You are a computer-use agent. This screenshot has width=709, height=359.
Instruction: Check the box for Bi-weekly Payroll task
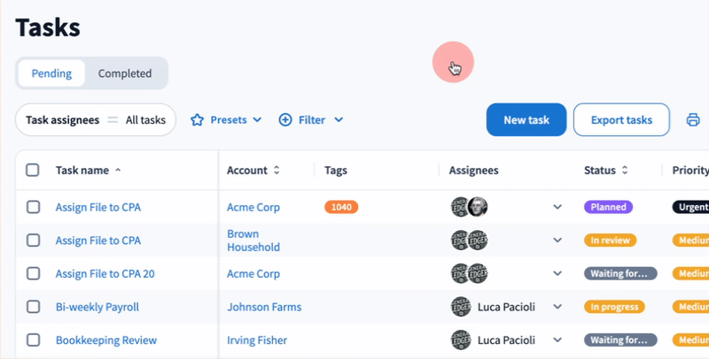[x=33, y=307]
